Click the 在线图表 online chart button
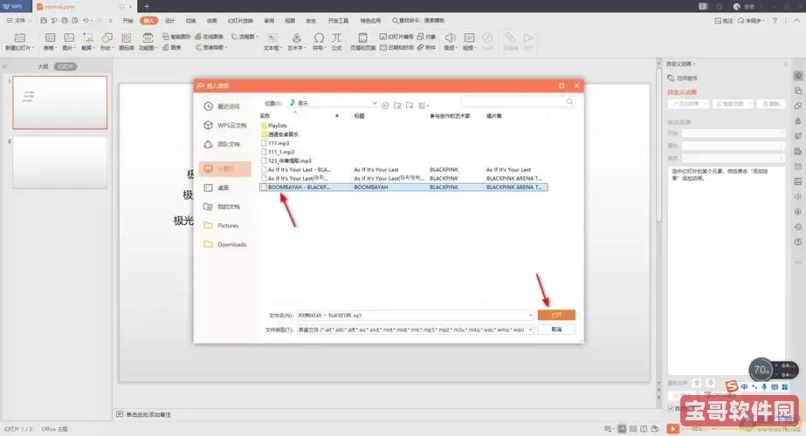Image resolution: width=806 pixels, height=436 pixels. 210,37
